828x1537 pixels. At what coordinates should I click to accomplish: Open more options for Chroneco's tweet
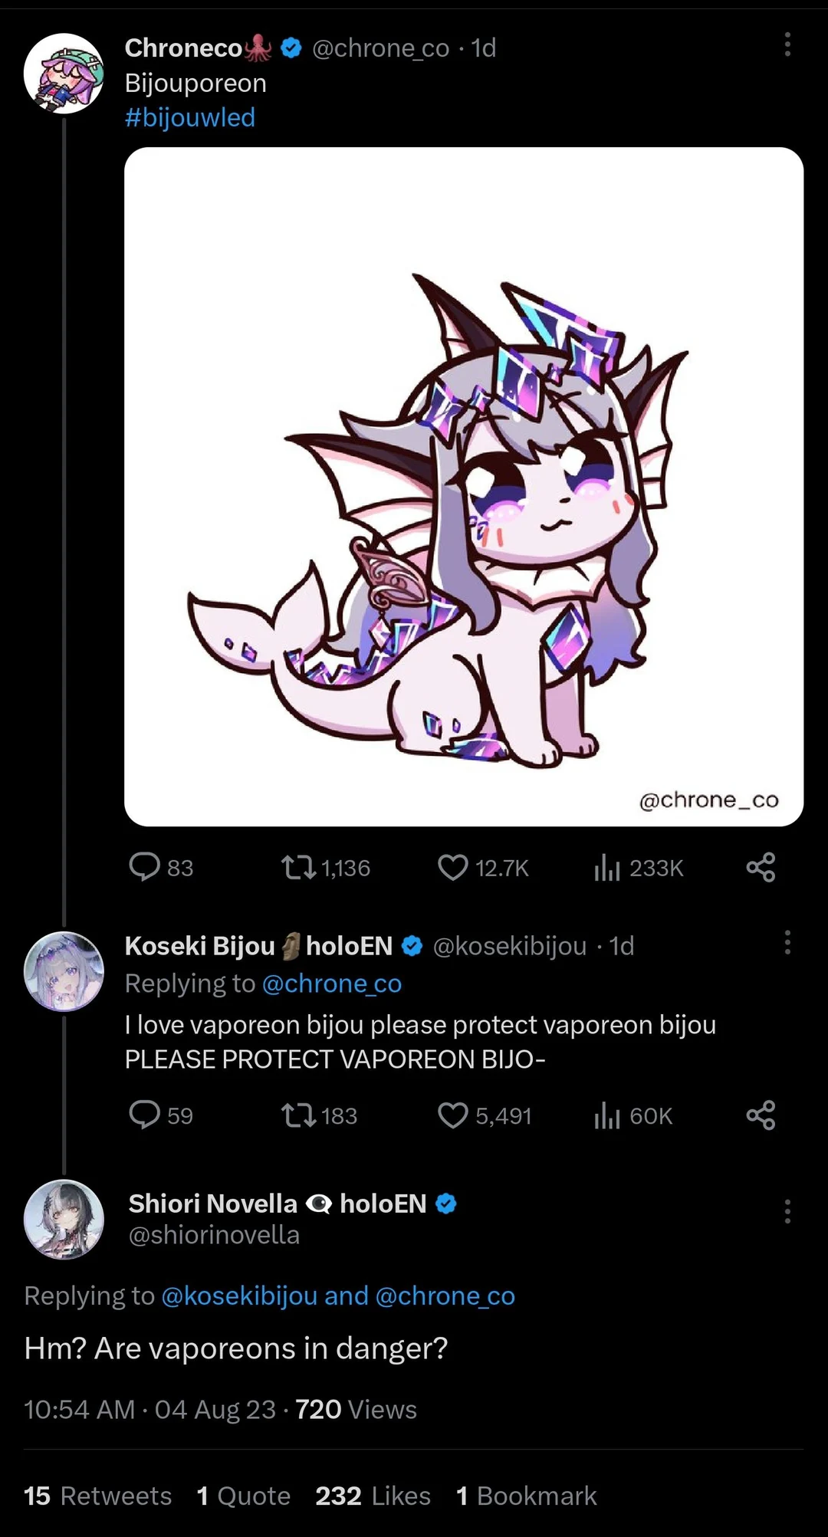787,46
